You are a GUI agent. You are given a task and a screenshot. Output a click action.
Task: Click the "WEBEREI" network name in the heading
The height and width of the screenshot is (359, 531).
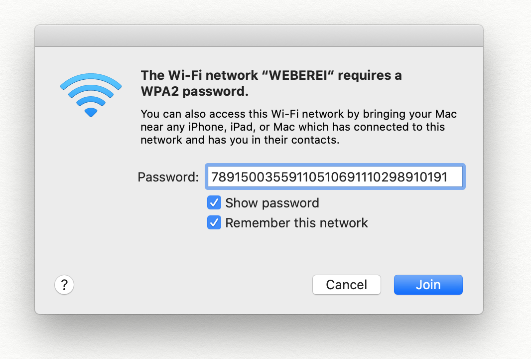point(298,75)
